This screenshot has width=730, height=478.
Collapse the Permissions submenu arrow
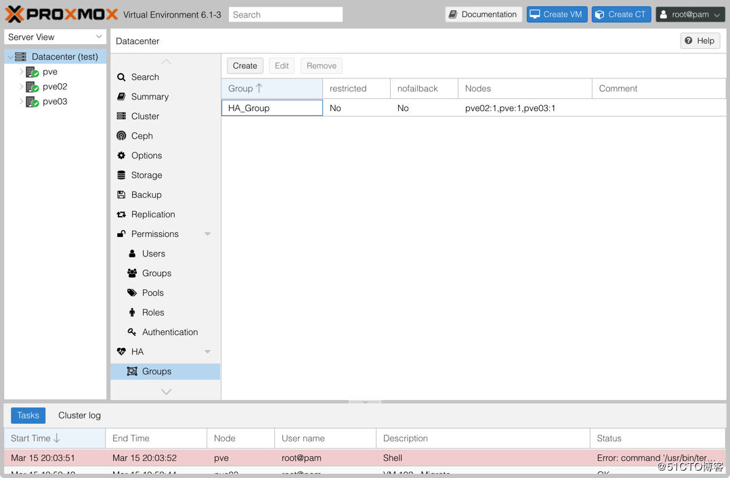point(208,234)
